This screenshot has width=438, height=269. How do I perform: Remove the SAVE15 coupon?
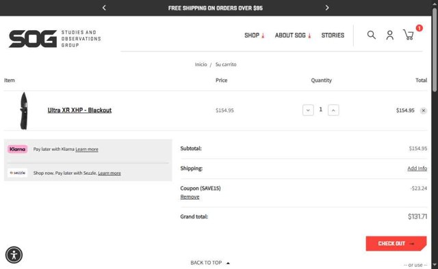pyautogui.click(x=190, y=197)
